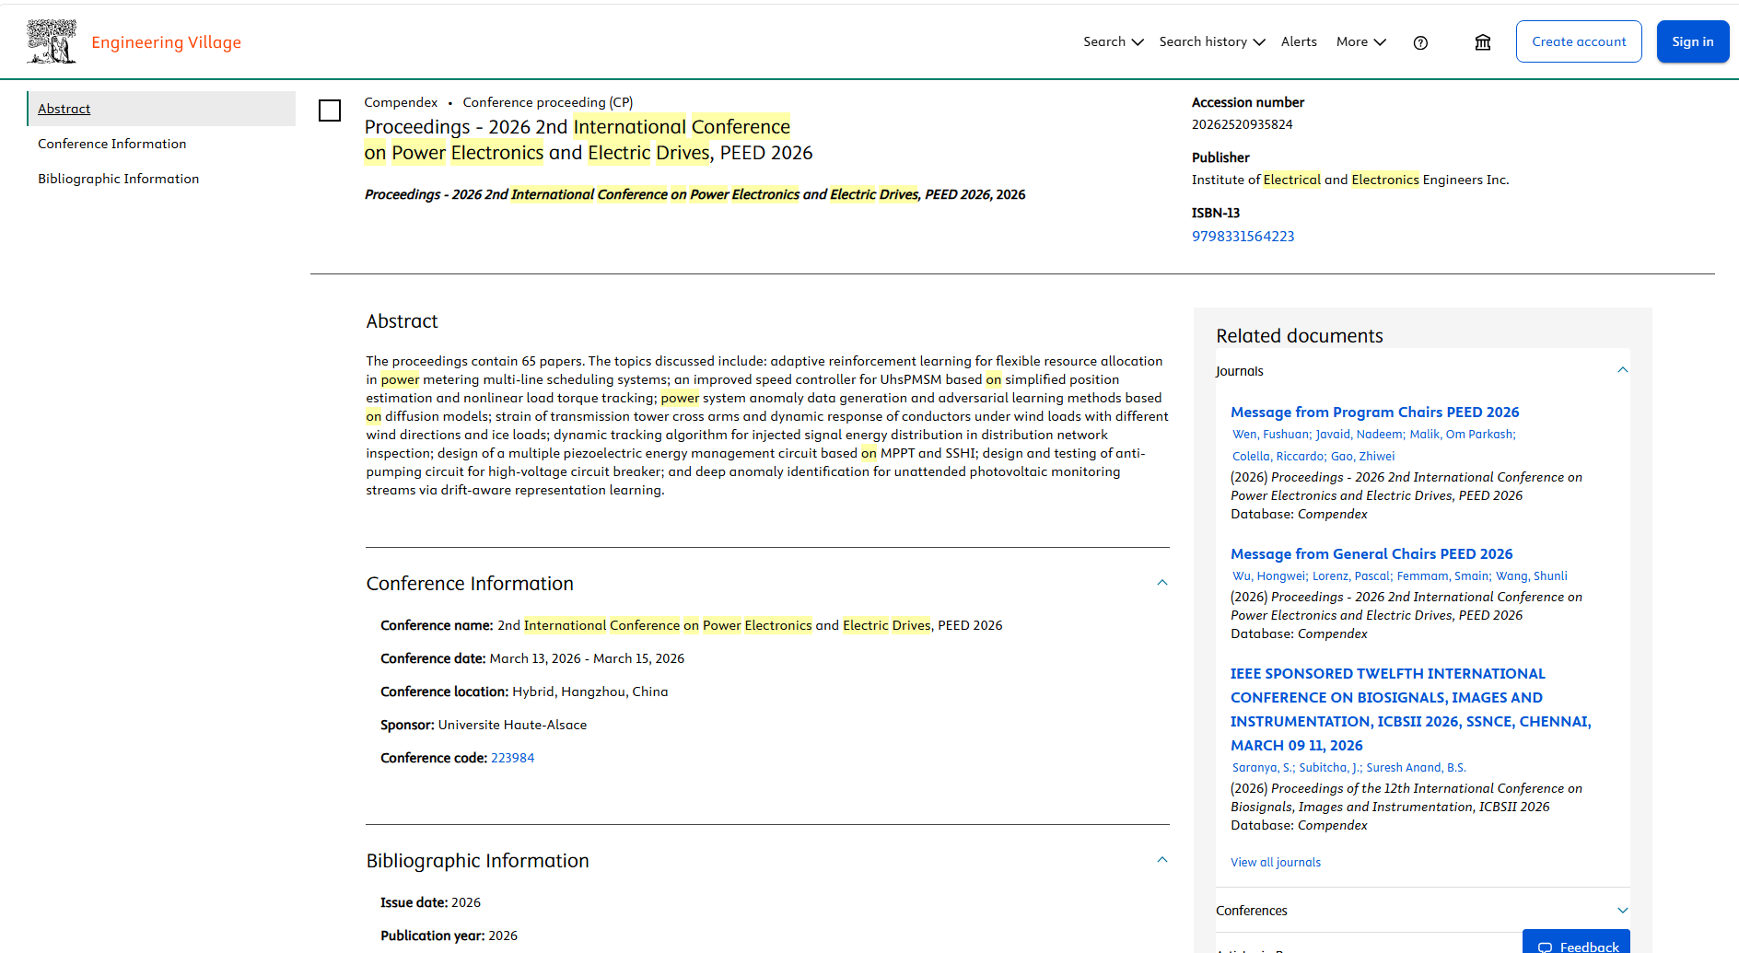Open the ISBN-13 link 9798331564223

(x=1243, y=237)
